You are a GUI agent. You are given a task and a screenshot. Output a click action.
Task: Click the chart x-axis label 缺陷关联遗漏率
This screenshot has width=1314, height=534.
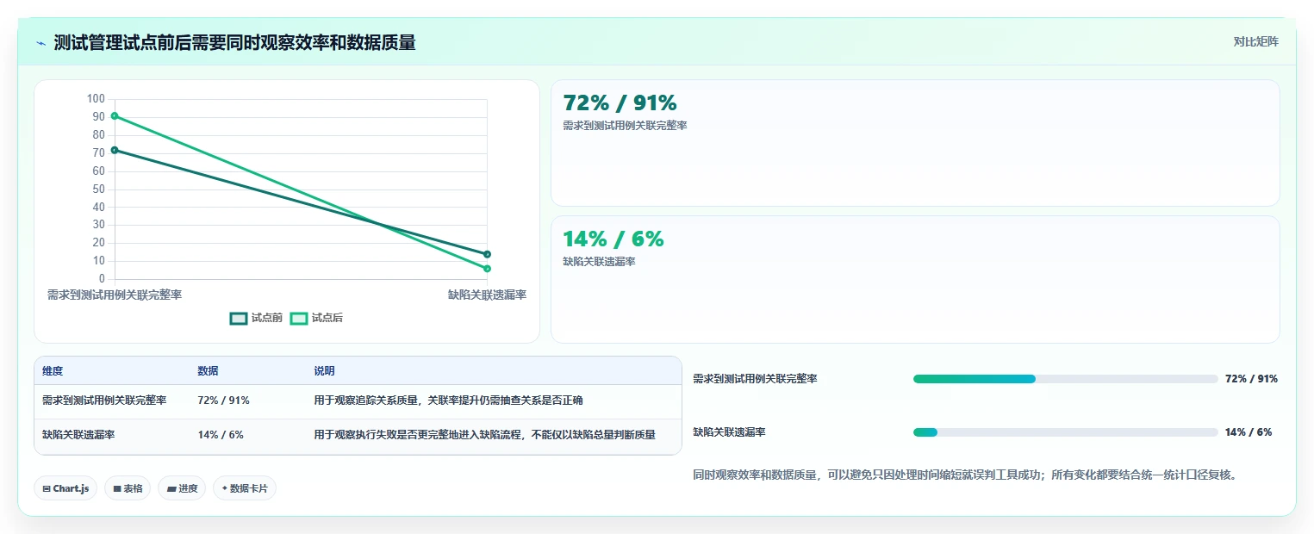tap(487, 295)
